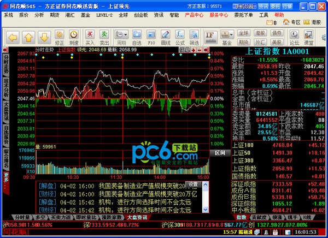Click the IF index futures icon
The height and width of the screenshot is (238, 328).
[210, 37]
